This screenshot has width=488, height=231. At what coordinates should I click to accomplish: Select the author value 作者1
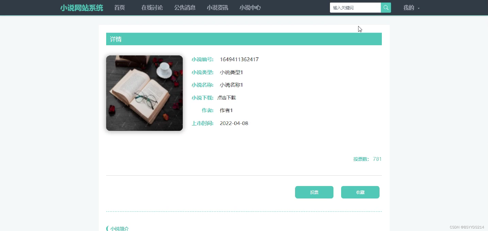coord(226,110)
